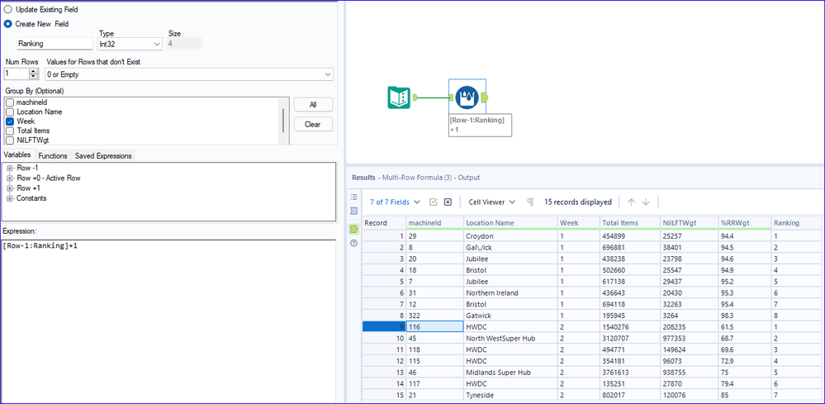Select the Total Items cell 1540276
The image size is (825, 404).
tap(628, 327)
